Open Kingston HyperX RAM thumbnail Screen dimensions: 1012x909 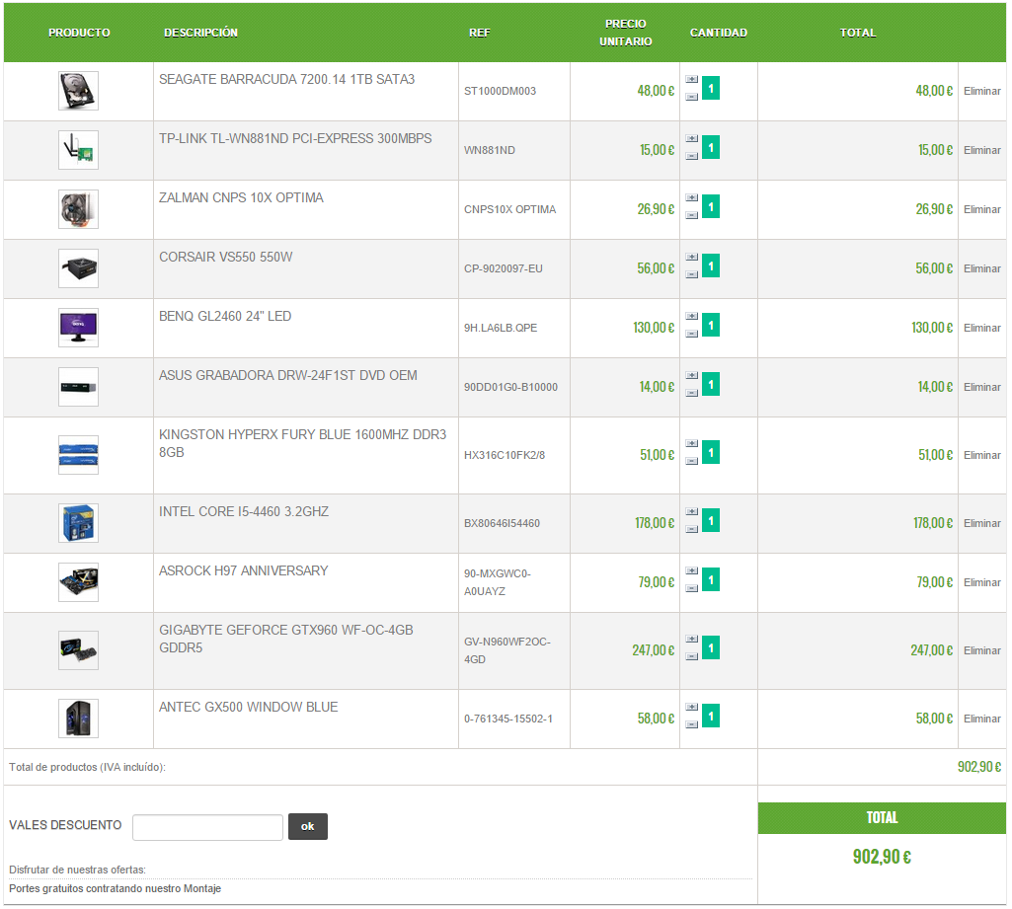78,455
